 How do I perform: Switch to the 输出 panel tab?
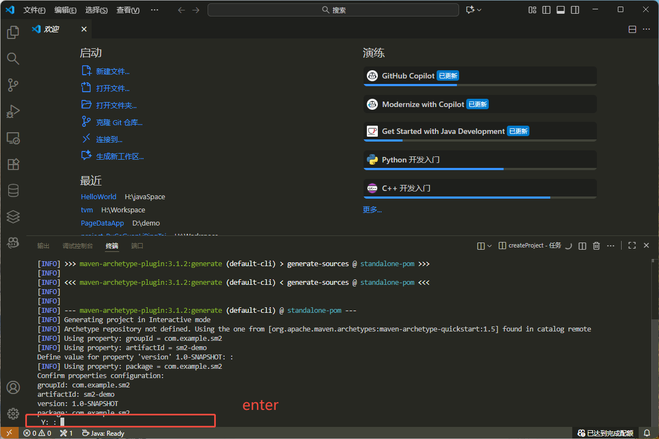point(43,246)
